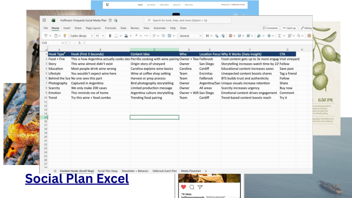Click cell 'Parrilla cooking with wine pairing'
This screenshot has height=198, width=352.
pyautogui.click(x=154, y=59)
